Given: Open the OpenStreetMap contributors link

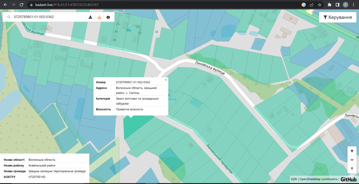Looking at the screenshot, I should coord(318,179).
